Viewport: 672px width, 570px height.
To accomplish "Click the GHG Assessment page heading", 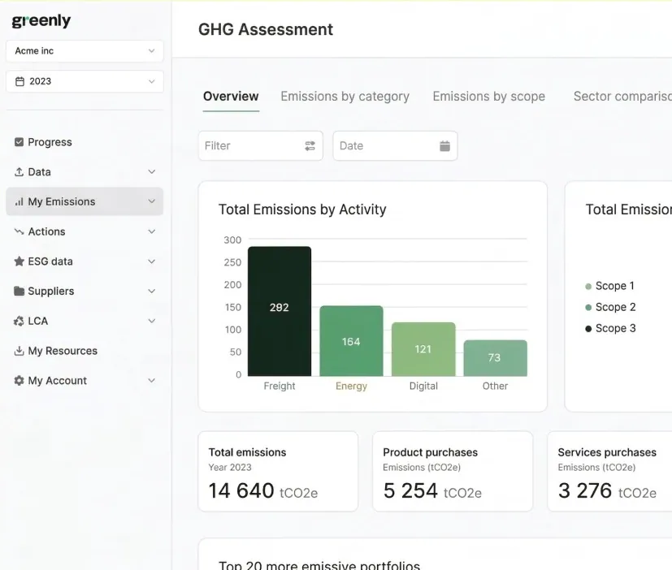I will pos(266,29).
